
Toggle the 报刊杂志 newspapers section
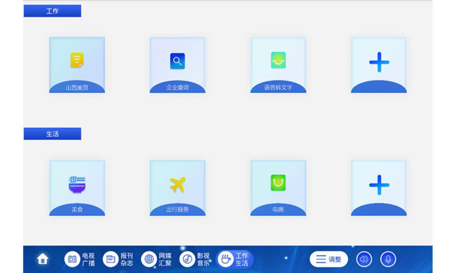point(120,259)
